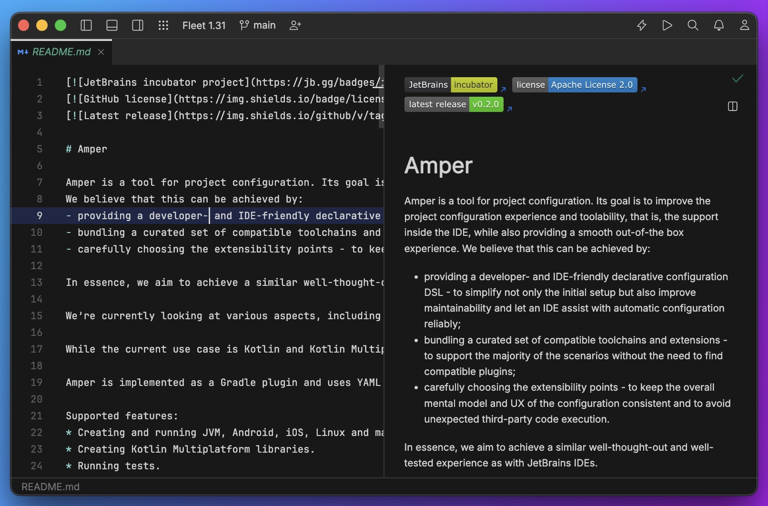The height and width of the screenshot is (506, 768).
Task: Click 'Amper is implemented as a Gradle' line
Action: pos(223,383)
